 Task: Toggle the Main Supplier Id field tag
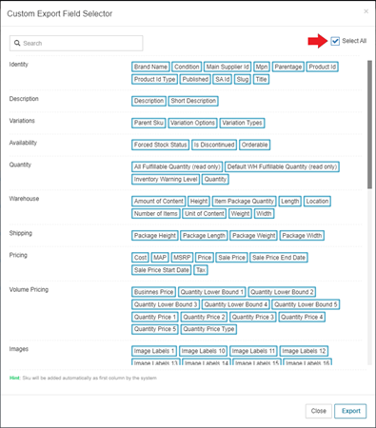[x=228, y=67]
